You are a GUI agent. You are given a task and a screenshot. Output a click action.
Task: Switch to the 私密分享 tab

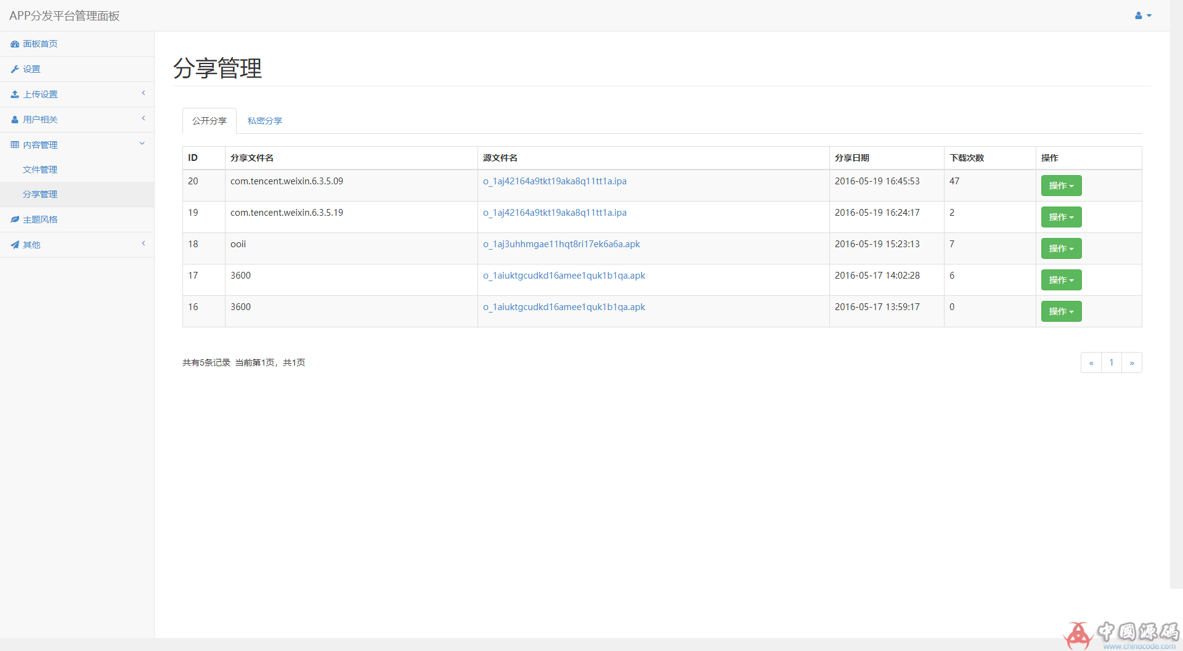pos(265,121)
